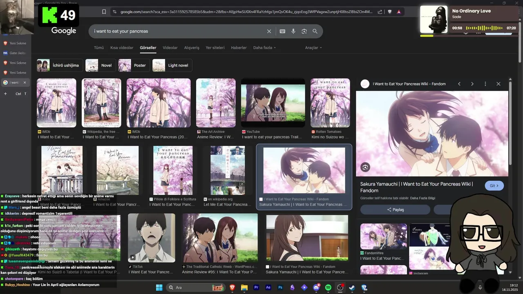
Task: Open site information icon in address bar
Action: point(114,12)
